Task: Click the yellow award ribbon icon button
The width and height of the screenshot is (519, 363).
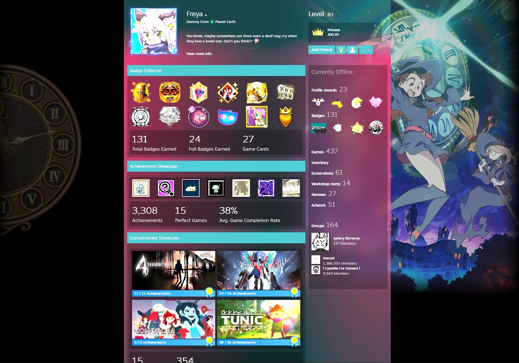Action: click(x=341, y=50)
